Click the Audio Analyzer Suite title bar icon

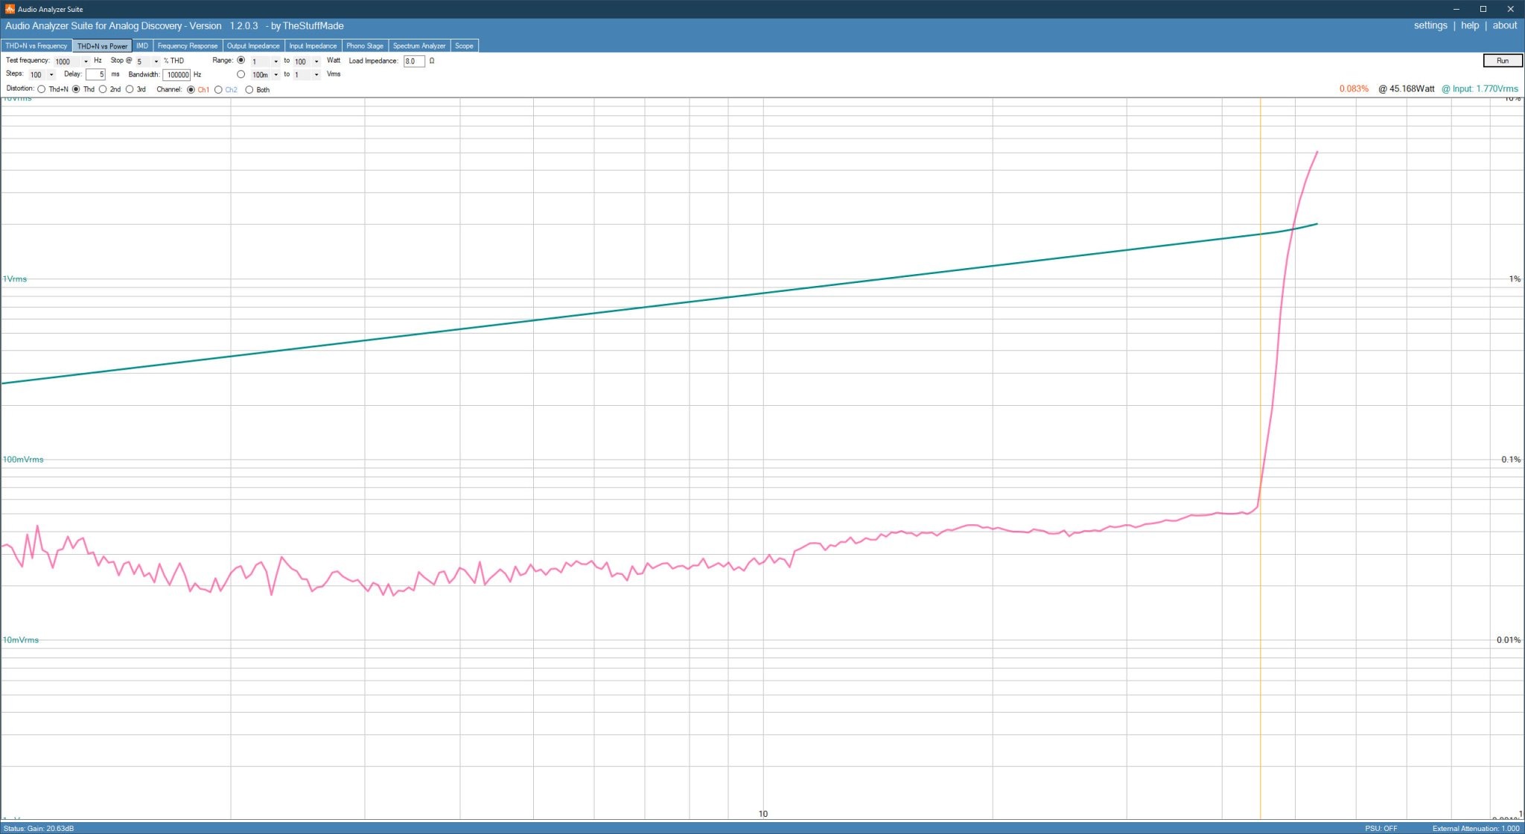[10, 9]
